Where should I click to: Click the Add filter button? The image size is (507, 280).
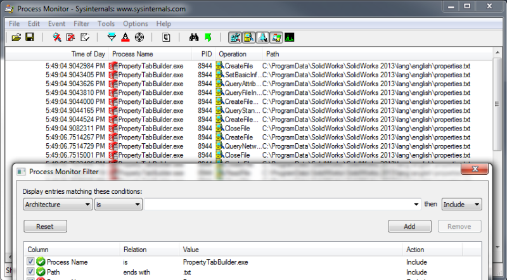[409, 226]
